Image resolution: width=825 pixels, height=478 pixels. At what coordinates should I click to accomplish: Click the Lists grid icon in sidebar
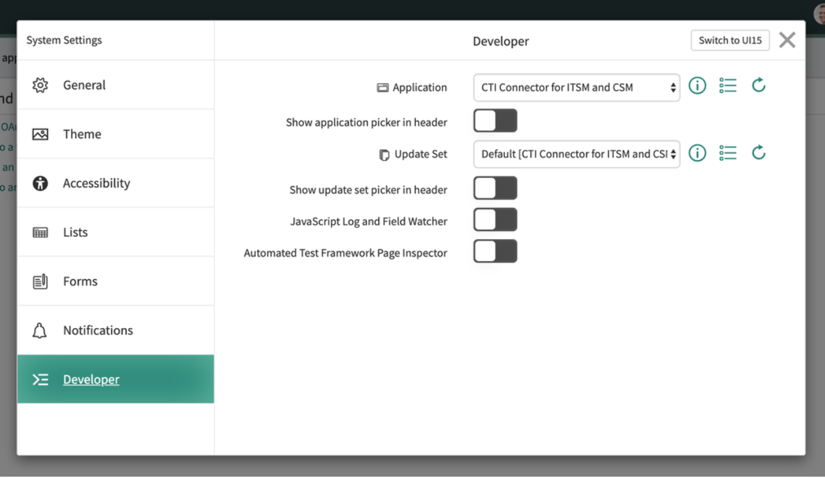pos(40,232)
